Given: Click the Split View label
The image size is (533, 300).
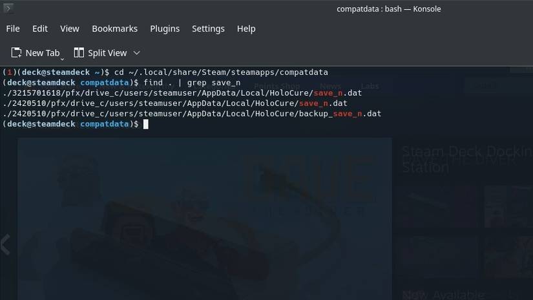Looking at the screenshot, I should click(x=107, y=53).
